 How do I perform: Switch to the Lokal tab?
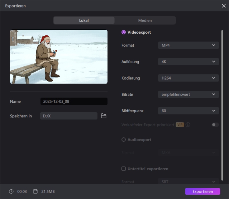[84, 21]
